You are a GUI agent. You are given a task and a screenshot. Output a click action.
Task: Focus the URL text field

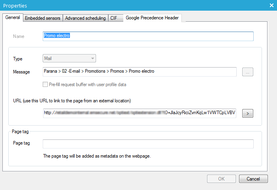[x=139, y=113]
